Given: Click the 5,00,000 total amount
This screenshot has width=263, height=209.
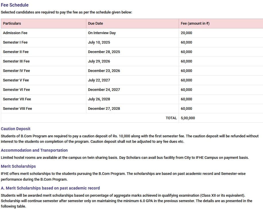Looking at the screenshot, I should (187, 118).
